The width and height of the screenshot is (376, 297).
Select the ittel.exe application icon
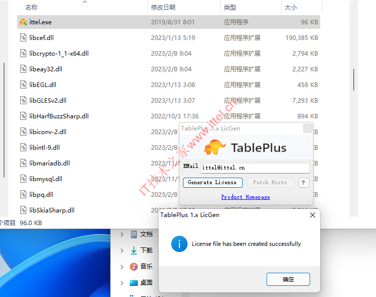23,22
